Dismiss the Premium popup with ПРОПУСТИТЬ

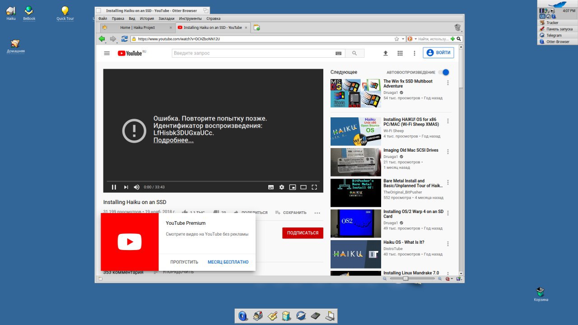[184, 262]
